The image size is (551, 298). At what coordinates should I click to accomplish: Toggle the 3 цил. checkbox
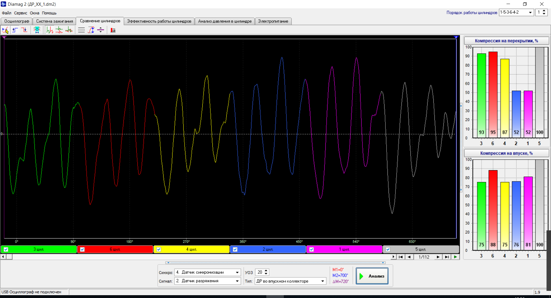pos(6,249)
